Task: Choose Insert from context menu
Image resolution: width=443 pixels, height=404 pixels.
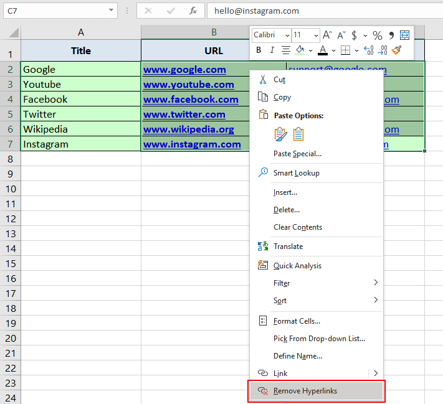Action: [x=317, y=192]
